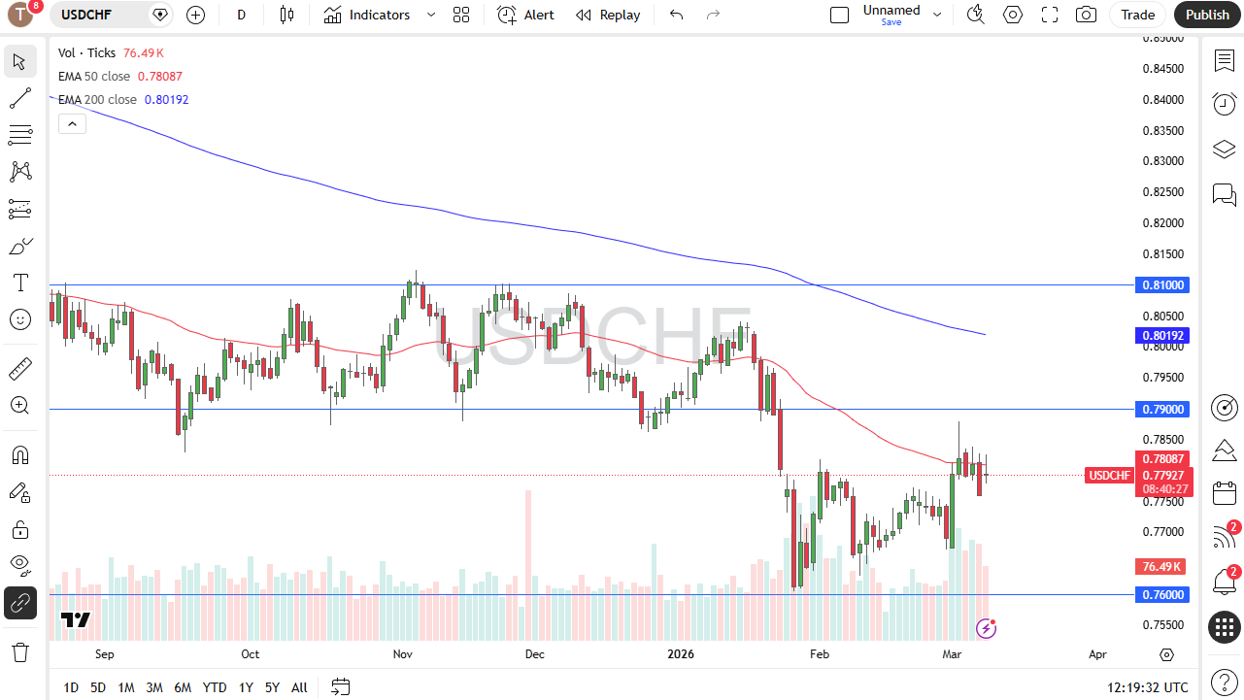Switch range to YTD
Viewport: 1244px width, 700px height.
[x=215, y=687]
